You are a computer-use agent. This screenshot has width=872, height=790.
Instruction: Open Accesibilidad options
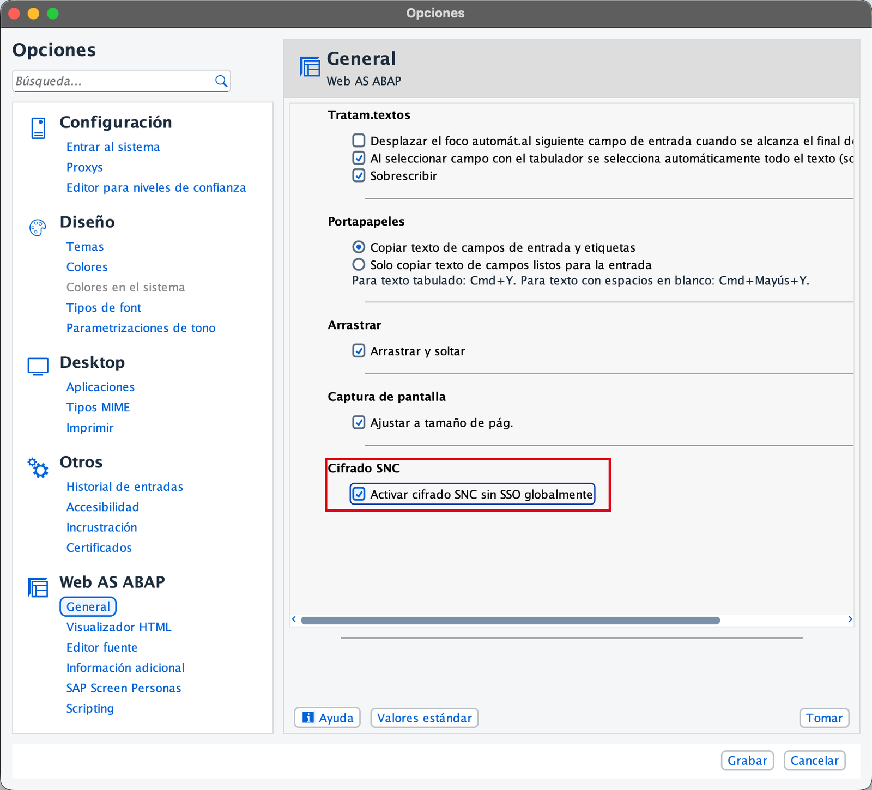[102, 507]
